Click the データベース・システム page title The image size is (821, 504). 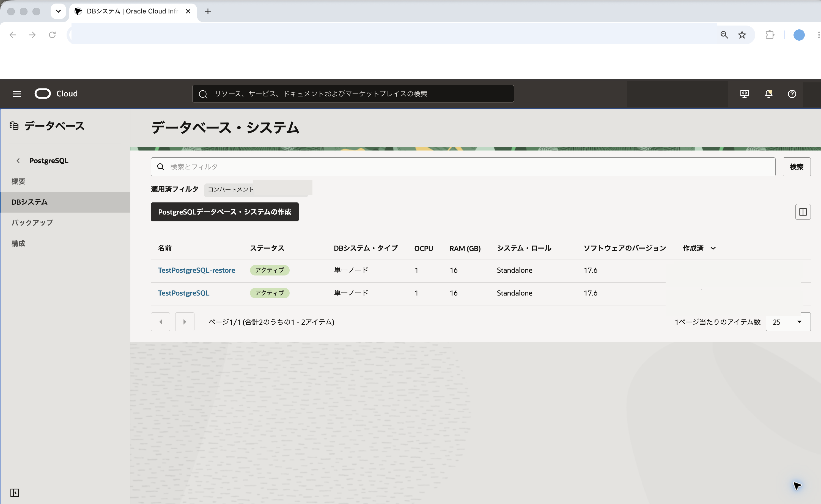click(x=225, y=128)
